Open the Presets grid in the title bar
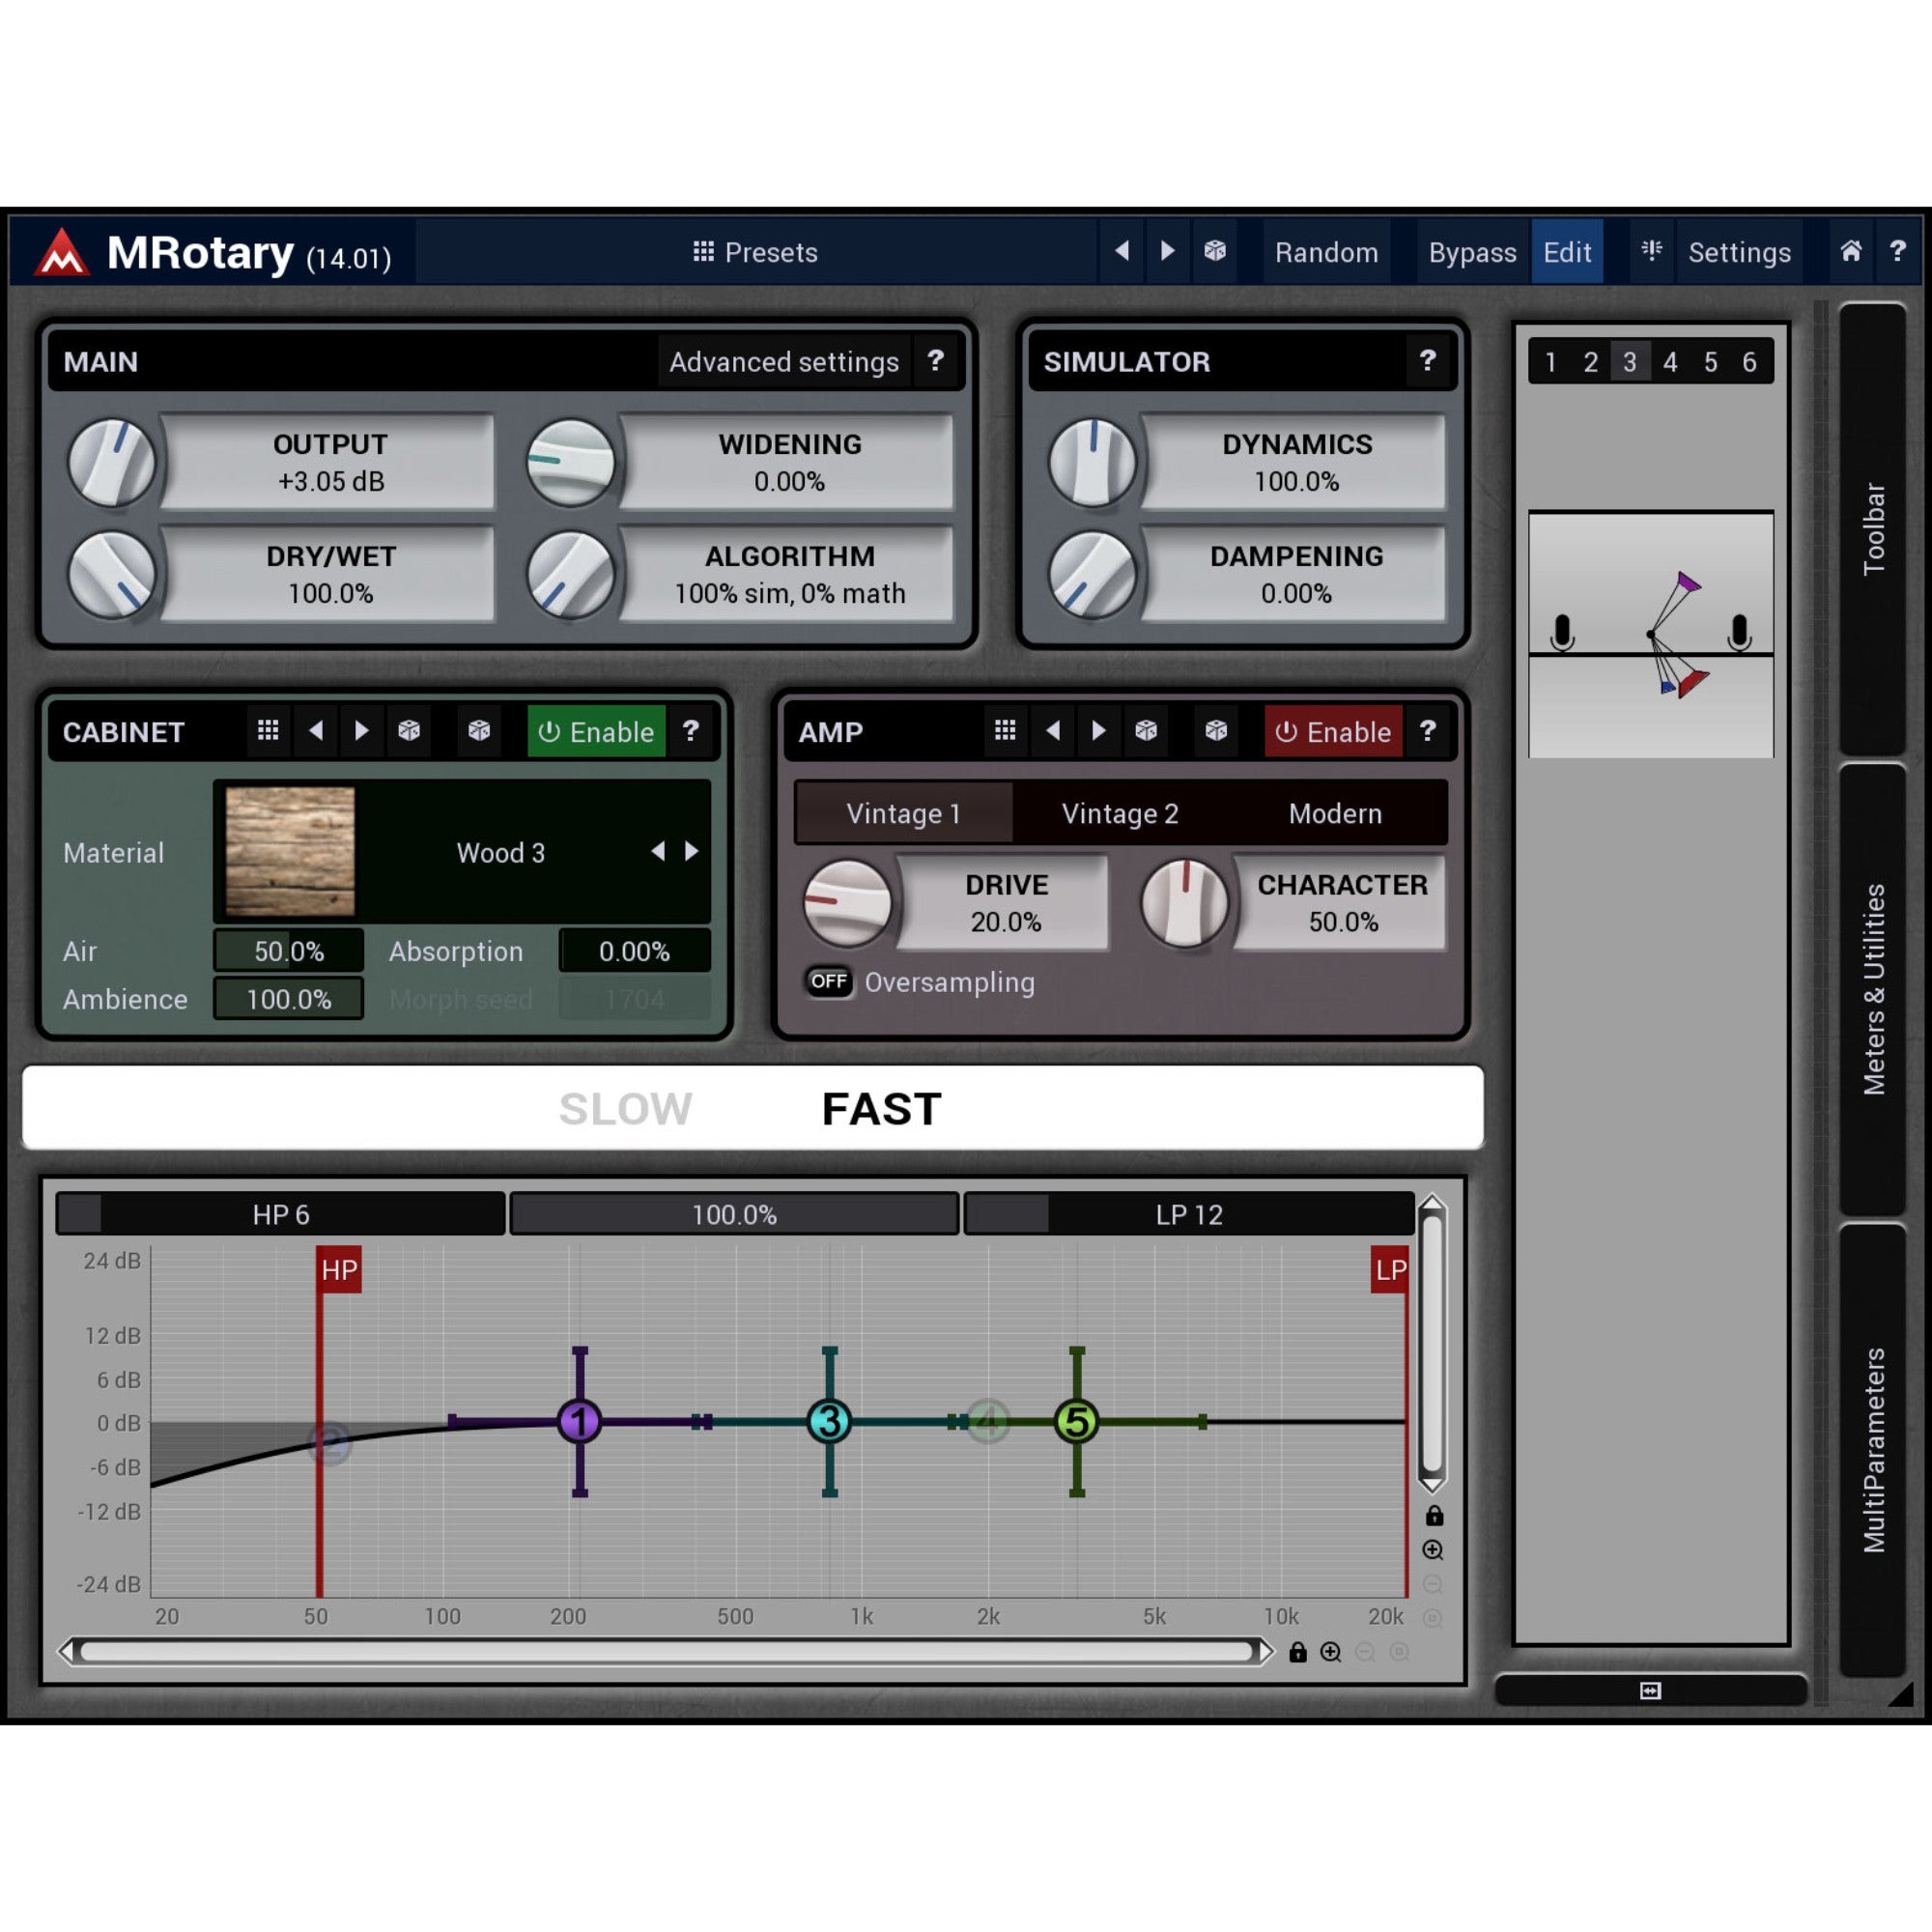1932x1932 pixels. [x=755, y=252]
